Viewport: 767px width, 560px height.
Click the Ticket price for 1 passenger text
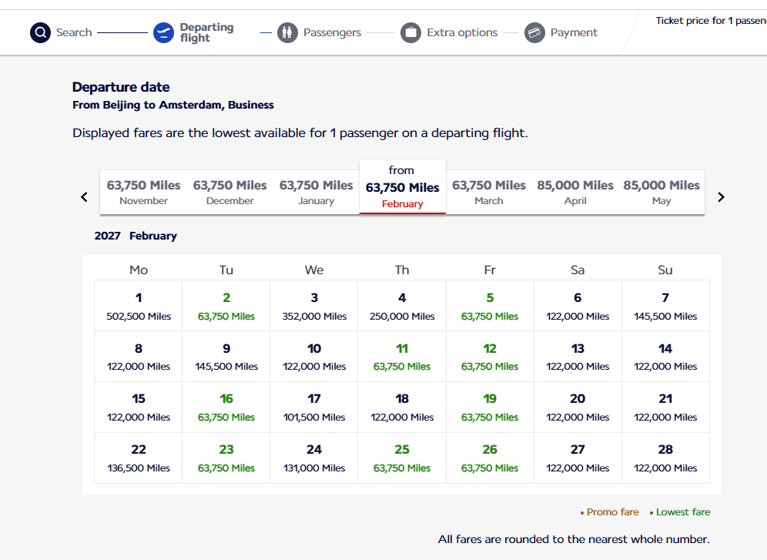pyautogui.click(x=712, y=21)
